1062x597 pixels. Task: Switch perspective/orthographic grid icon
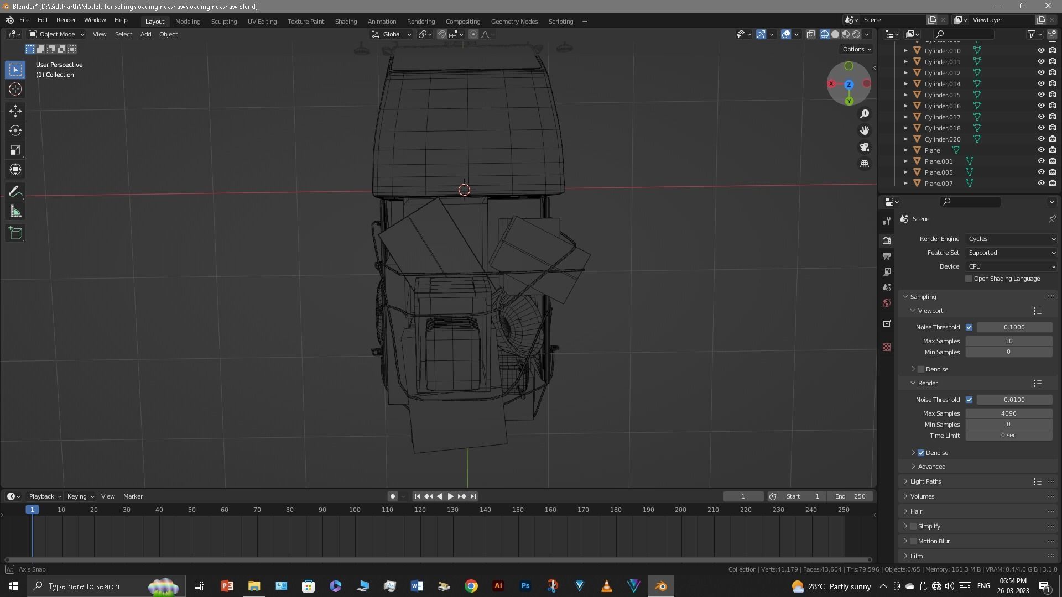click(x=865, y=164)
